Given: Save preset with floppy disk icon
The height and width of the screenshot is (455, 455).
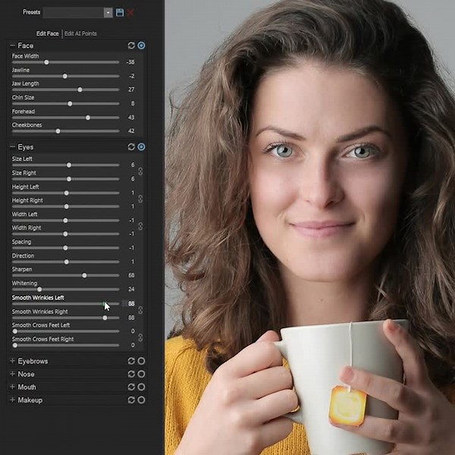Looking at the screenshot, I should click(120, 12).
